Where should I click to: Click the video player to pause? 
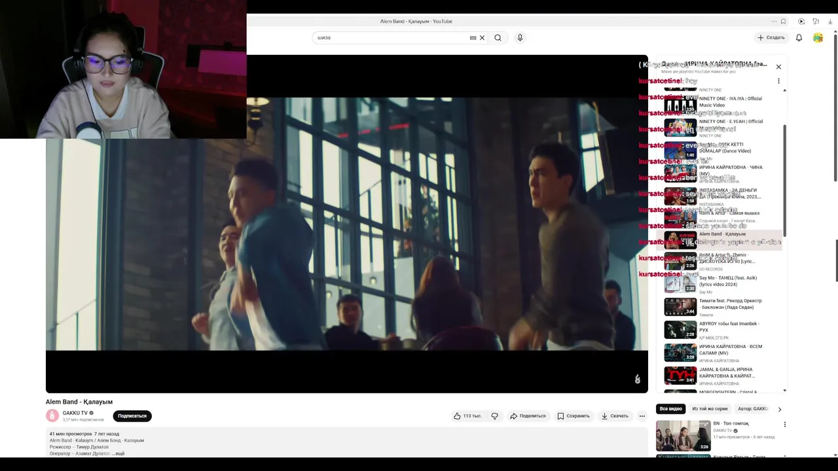[x=347, y=224]
